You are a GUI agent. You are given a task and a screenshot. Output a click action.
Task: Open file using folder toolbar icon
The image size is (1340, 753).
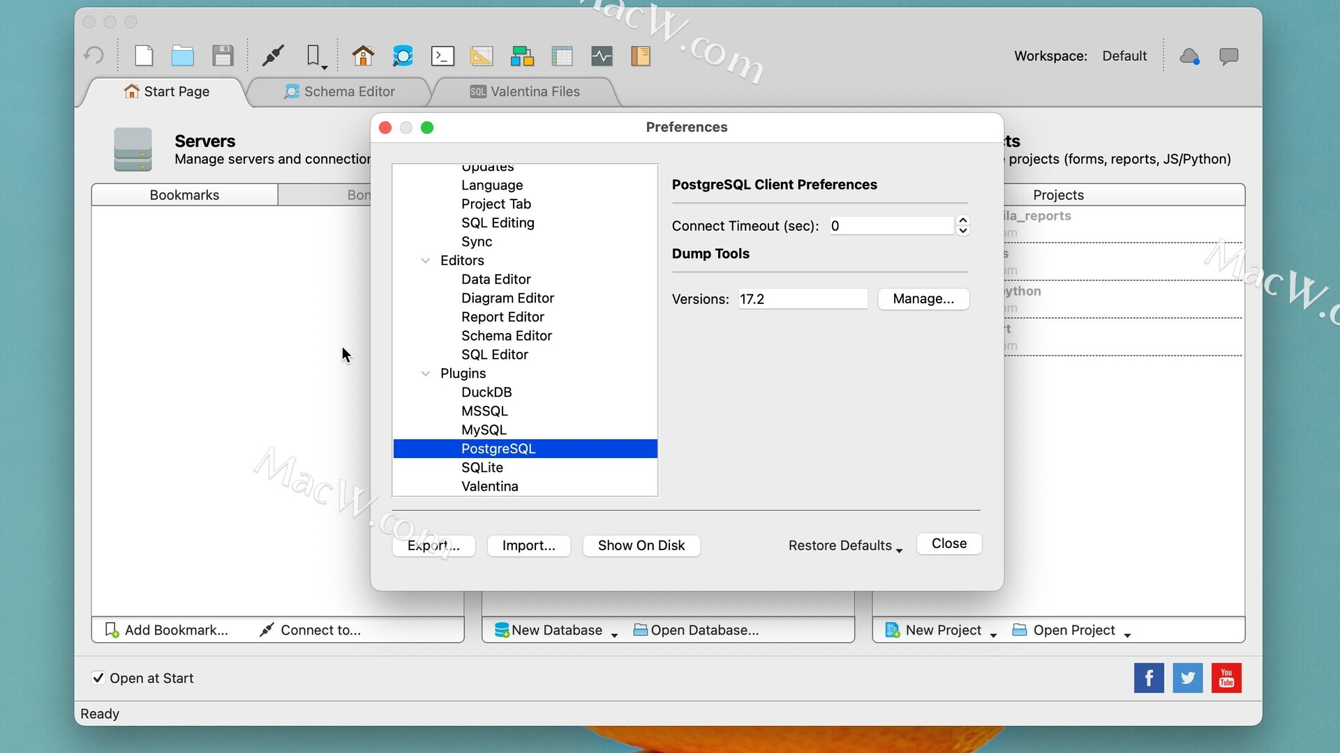point(183,56)
